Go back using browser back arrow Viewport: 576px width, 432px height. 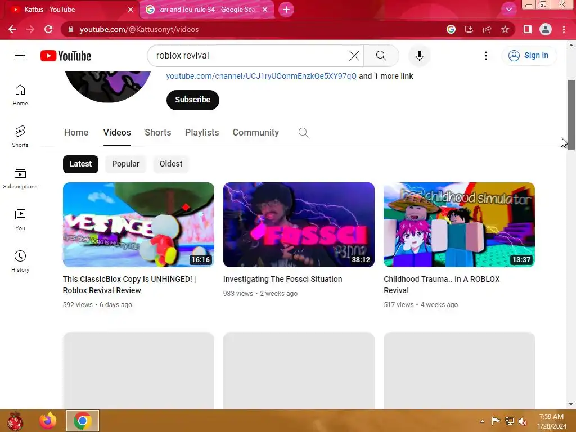[x=12, y=29]
